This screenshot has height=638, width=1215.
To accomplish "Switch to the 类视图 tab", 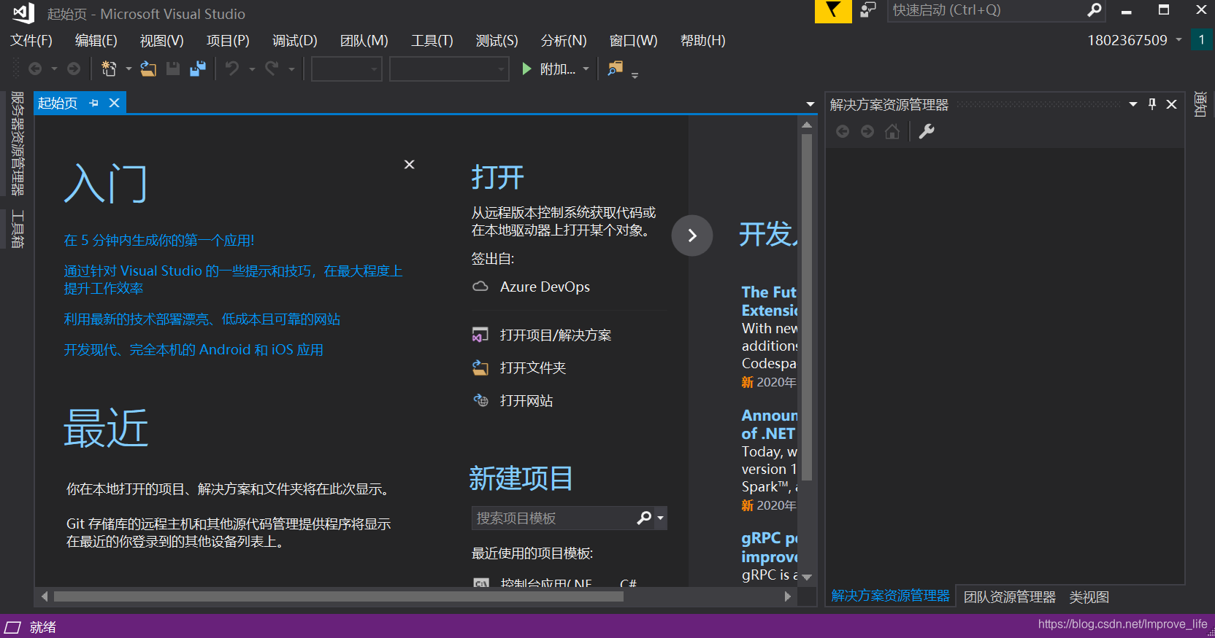I will click(1089, 597).
